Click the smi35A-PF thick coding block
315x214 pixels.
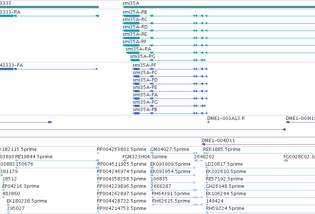(x=136, y=69)
